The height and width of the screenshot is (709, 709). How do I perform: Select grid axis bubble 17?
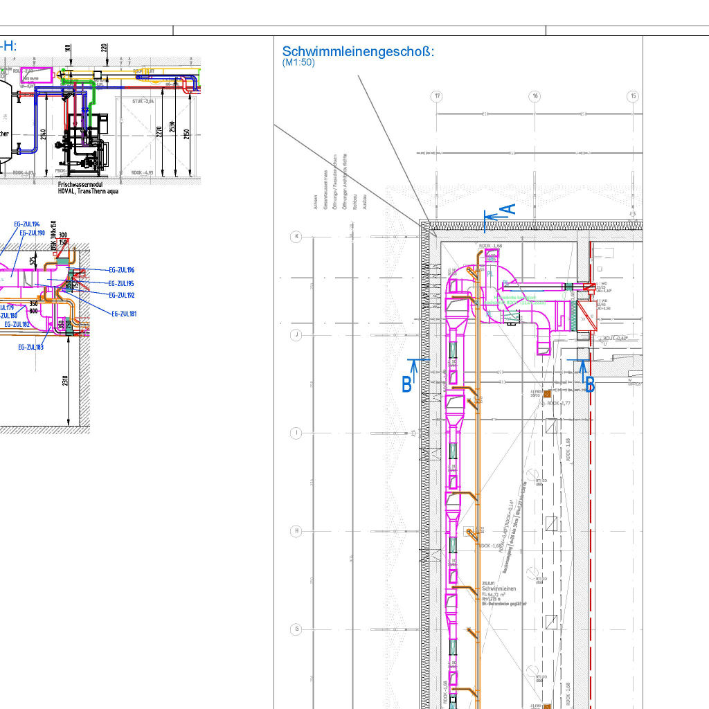[x=436, y=96]
